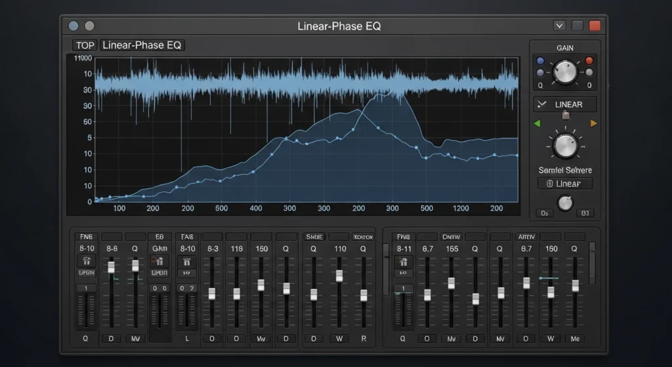Click the D button under the 165-side Q fader
The width and height of the screenshot is (672, 367).
(x=475, y=339)
